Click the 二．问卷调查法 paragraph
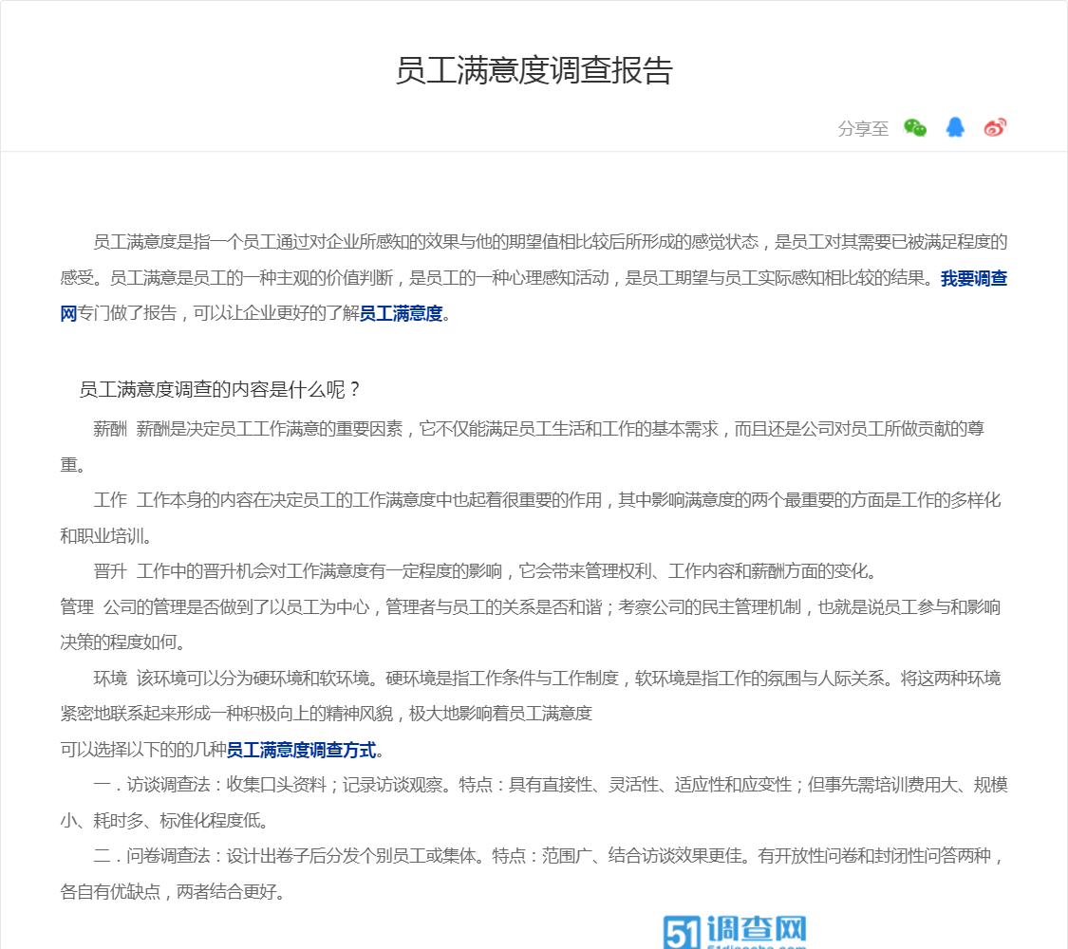The width and height of the screenshot is (1068, 949). click(534, 873)
